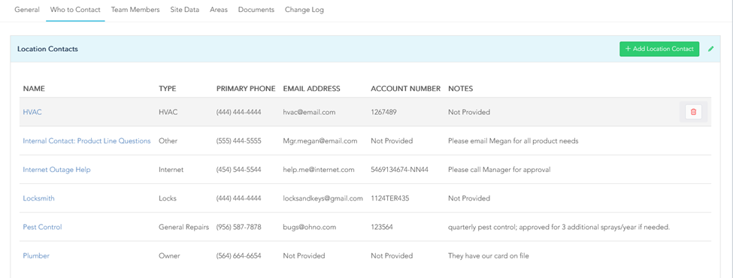View the Change Log tab
733x278 pixels.
304,9
